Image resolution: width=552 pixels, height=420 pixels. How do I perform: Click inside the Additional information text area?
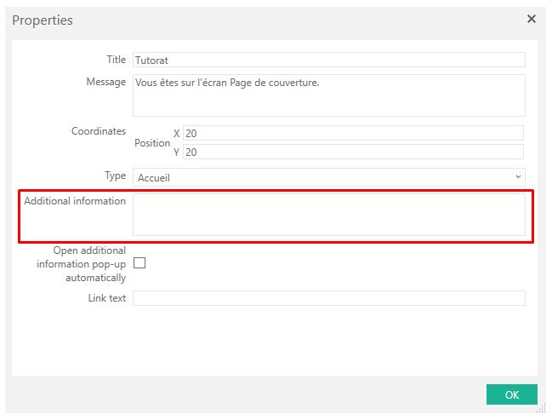pos(329,215)
